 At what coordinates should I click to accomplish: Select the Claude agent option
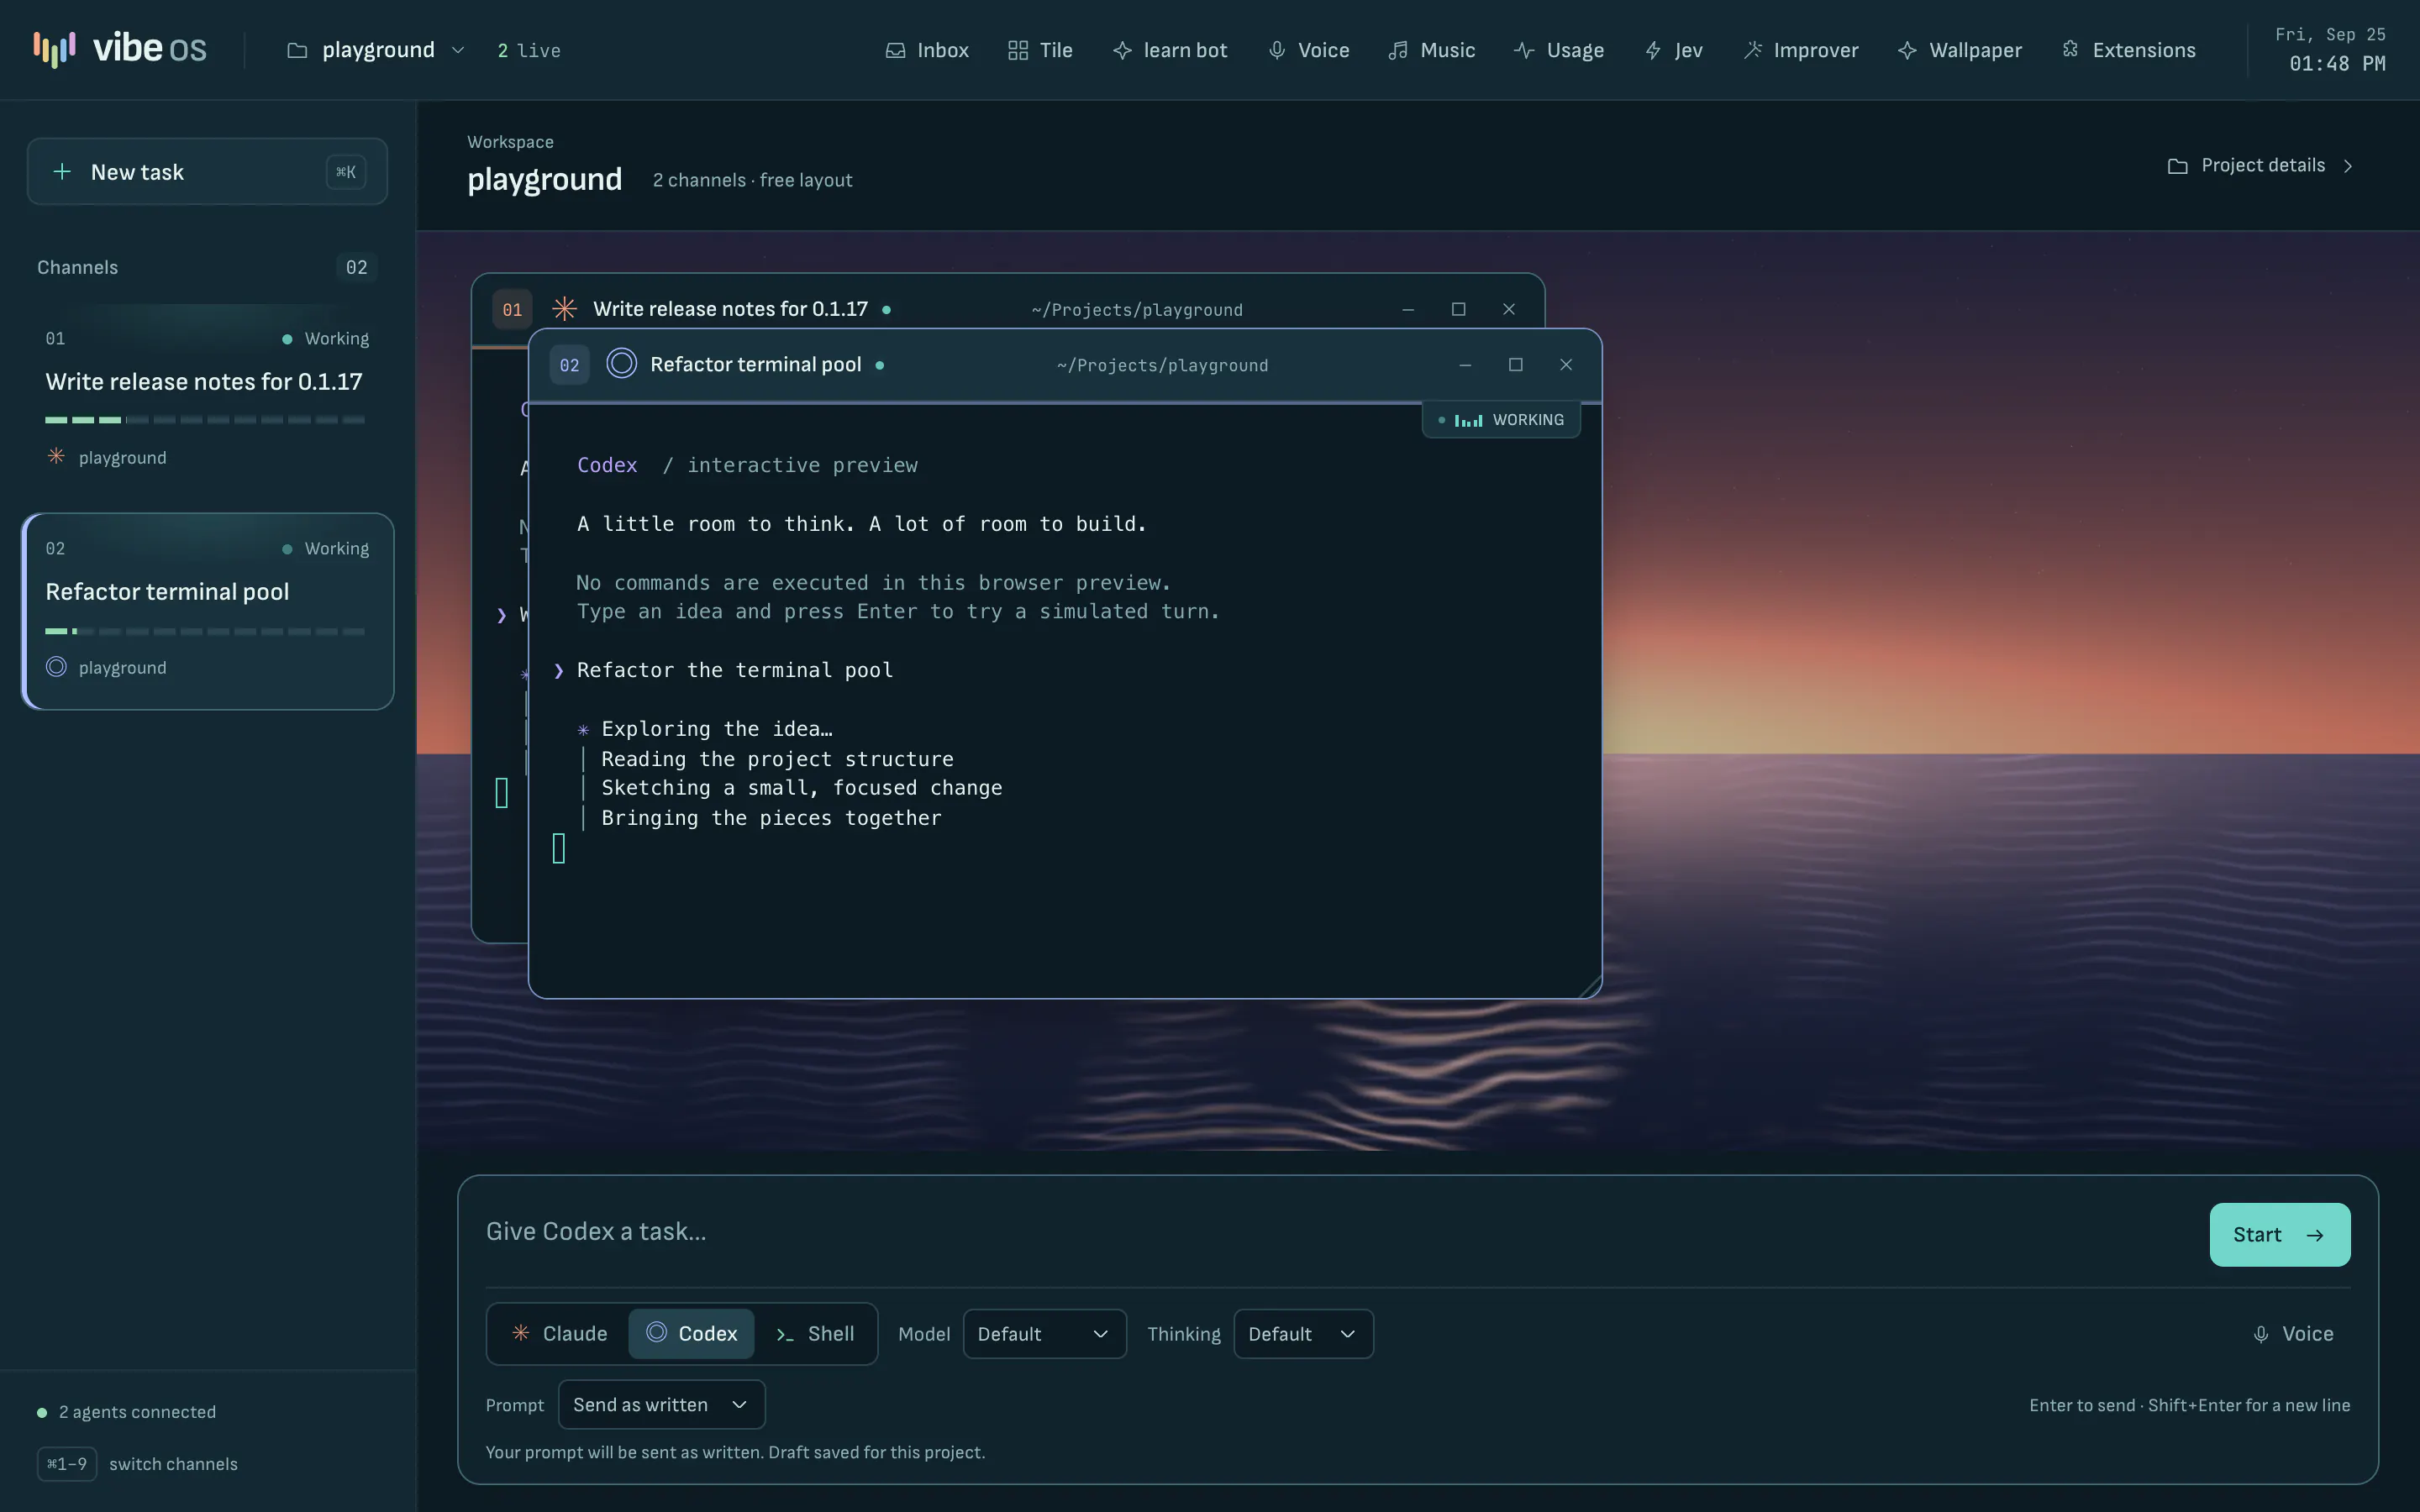coord(559,1333)
